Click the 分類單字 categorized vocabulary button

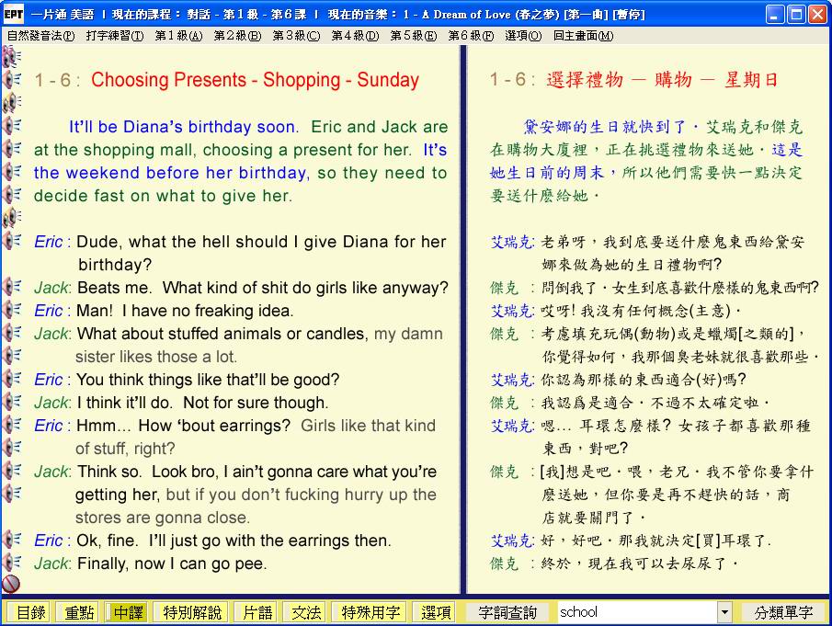pos(783,612)
